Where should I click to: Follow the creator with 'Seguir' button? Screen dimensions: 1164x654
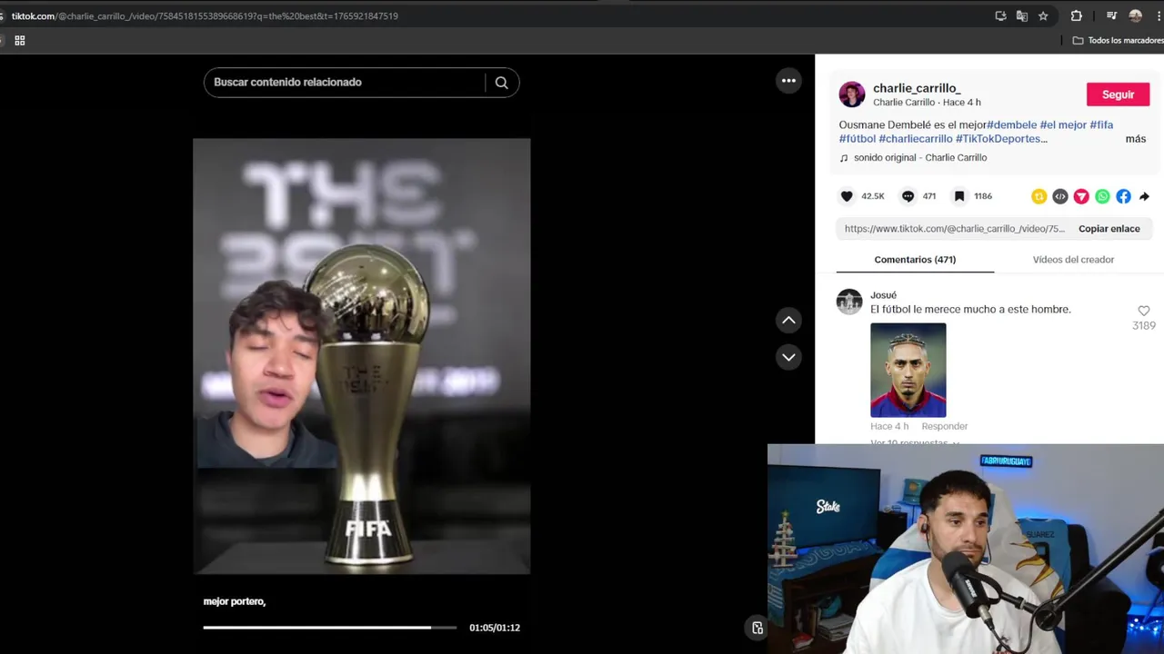click(x=1118, y=94)
